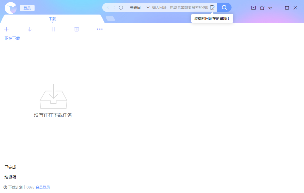Click the delete trash icon
Image resolution: width=304 pixels, height=193 pixels.
[77, 29]
